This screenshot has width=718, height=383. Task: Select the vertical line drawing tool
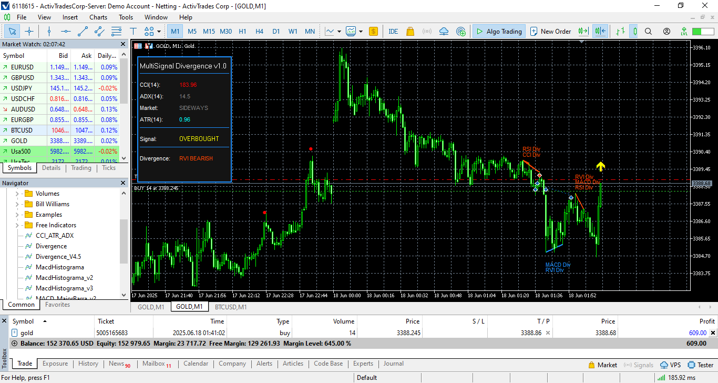[x=49, y=31]
